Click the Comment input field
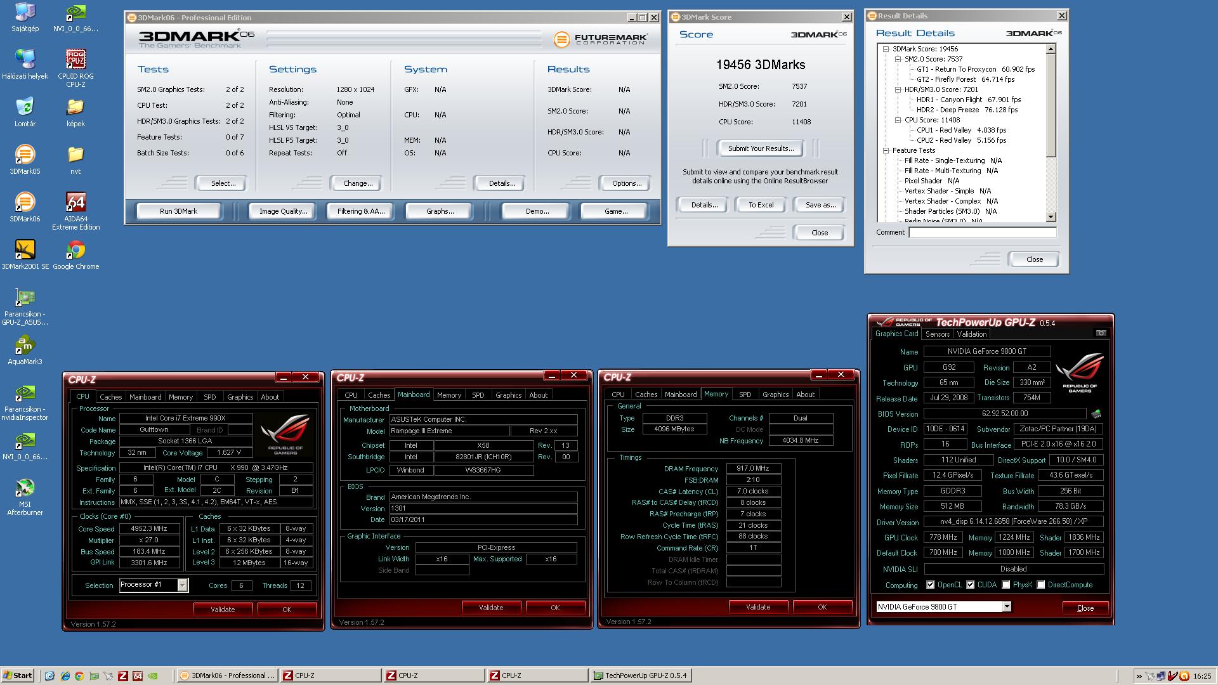The image size is (1218, 685). point(982,233)
